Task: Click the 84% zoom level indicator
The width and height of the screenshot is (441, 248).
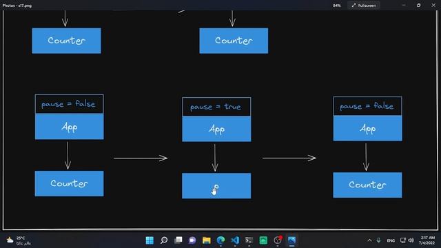Action: pyautogui.click(x=337, y=6)
